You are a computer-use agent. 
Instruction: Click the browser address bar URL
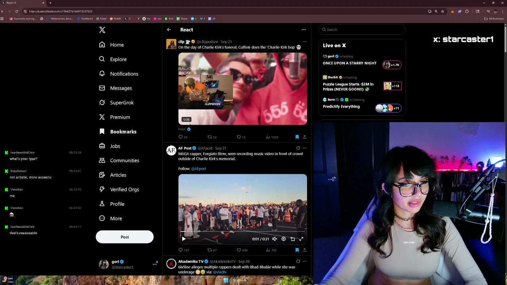[61, 11]
